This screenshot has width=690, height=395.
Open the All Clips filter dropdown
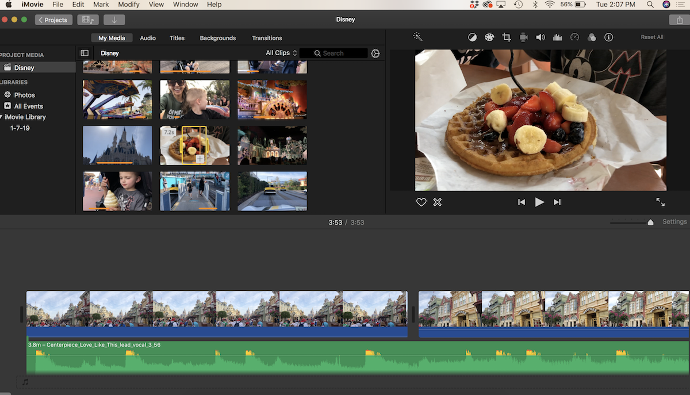coord(281,53)
